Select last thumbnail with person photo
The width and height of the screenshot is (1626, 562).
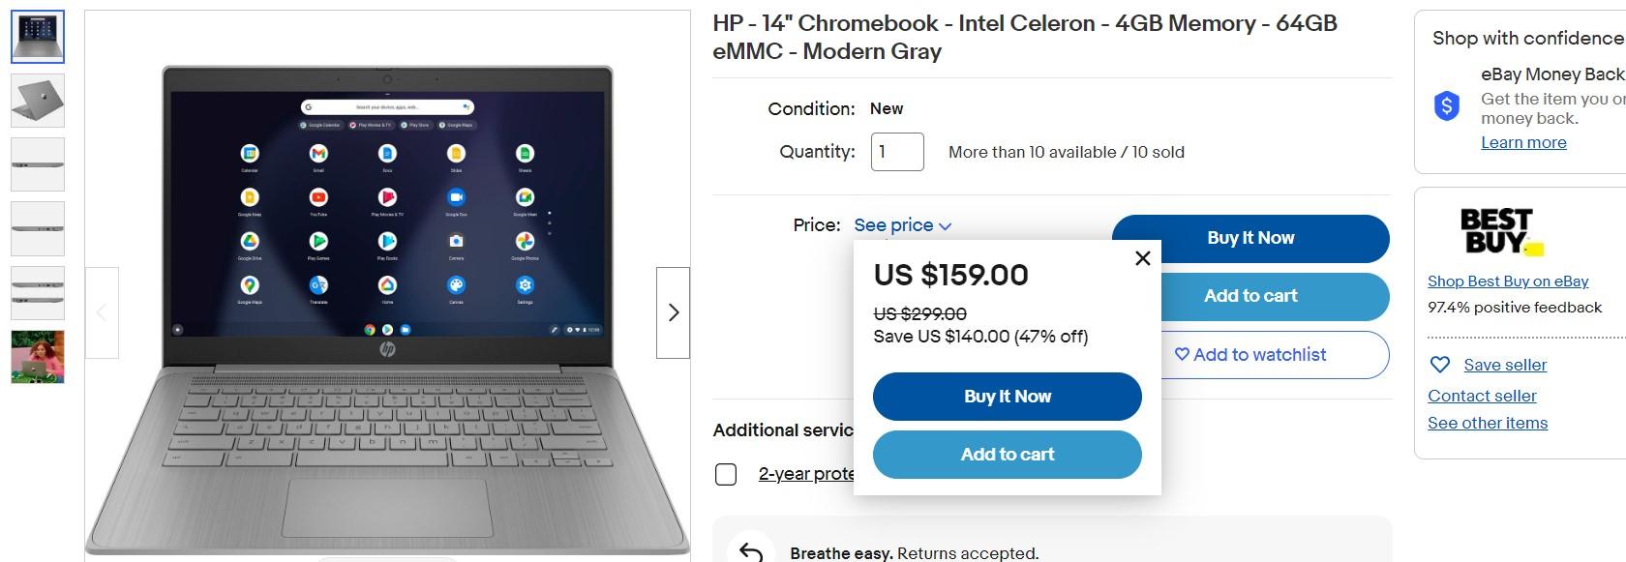pyautogui.click(x=38, y=357)
